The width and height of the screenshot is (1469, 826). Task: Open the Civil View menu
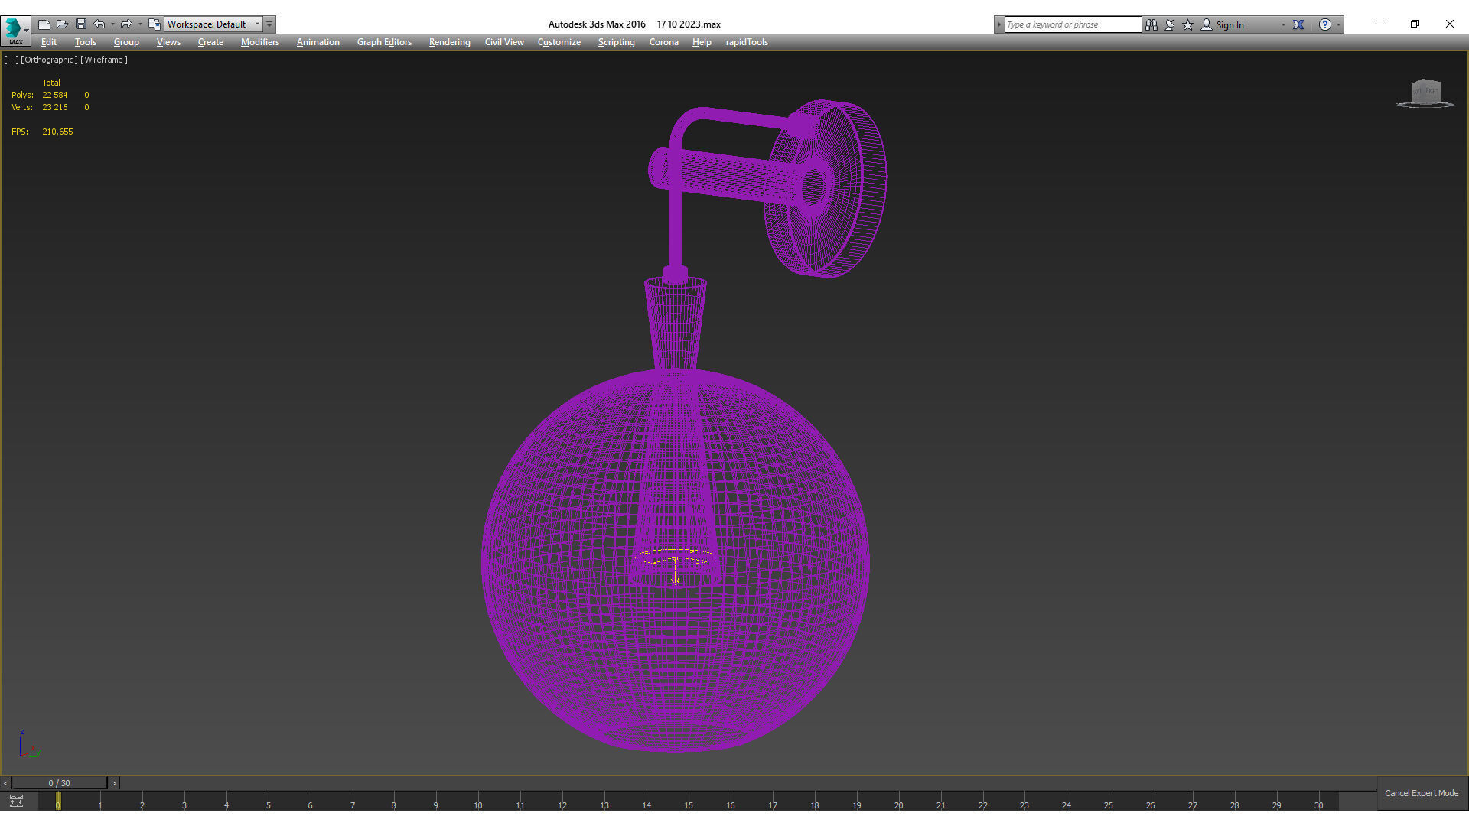[x=504, y=42]
